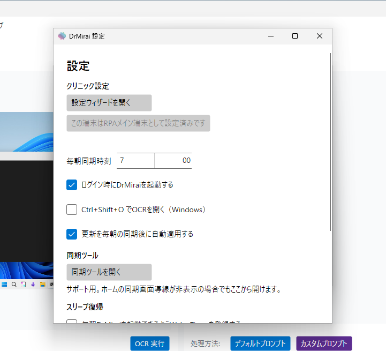Select the デフォルトプロンプト button
The width and height of the screenshot is (386, 351).
260,343
